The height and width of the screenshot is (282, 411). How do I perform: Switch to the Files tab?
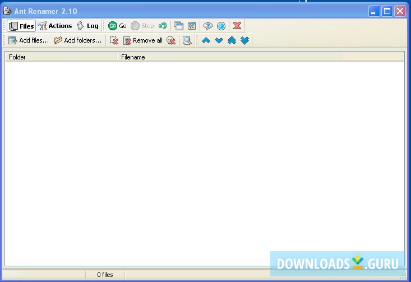21,26
